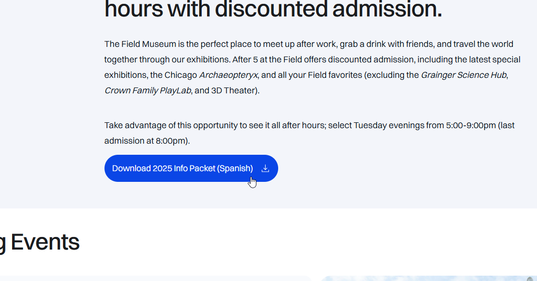
Task: Open the left event card thumbnail
Action: pyautogui.click(x=155, y=278)
